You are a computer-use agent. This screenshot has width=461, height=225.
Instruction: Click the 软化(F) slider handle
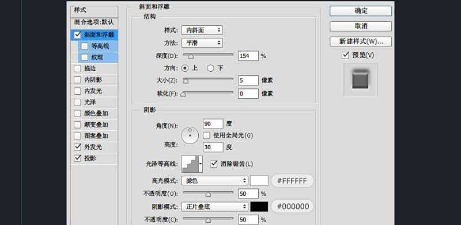[x=183, y=94]
